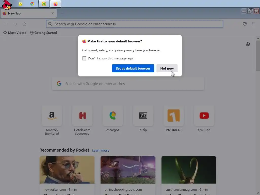
Task: Click the page's Google search box
Action: (128, 84)
